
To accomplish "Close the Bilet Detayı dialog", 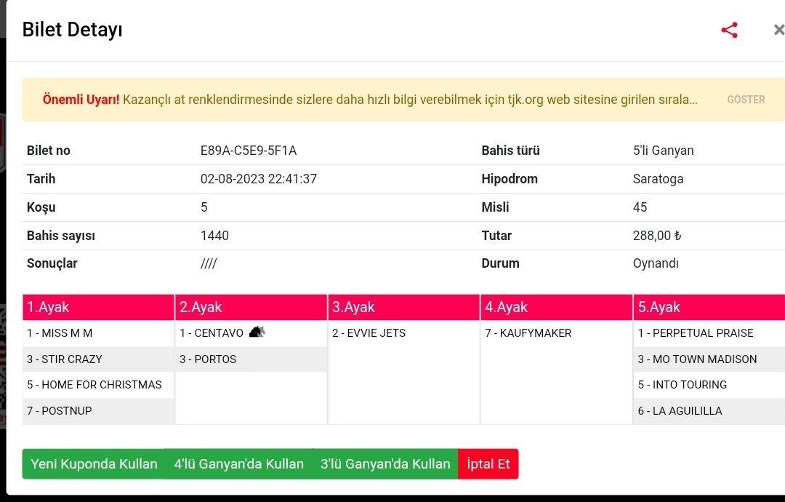I will click(x=778, y=30).
